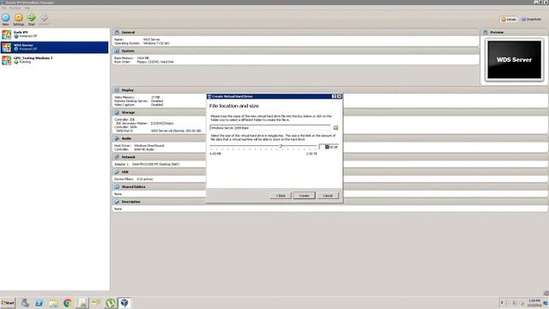Click the SATA Port 0 WDS Server.vdi text
The image size is (549, 309).
(176, 130)
